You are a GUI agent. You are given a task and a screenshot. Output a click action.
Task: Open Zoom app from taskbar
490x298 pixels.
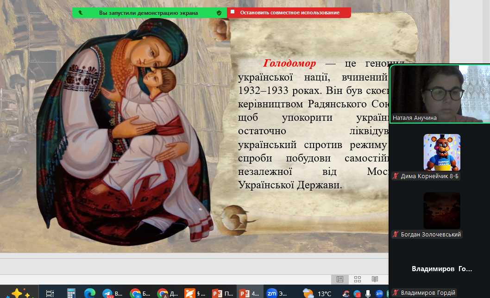[x=276, y=293]
